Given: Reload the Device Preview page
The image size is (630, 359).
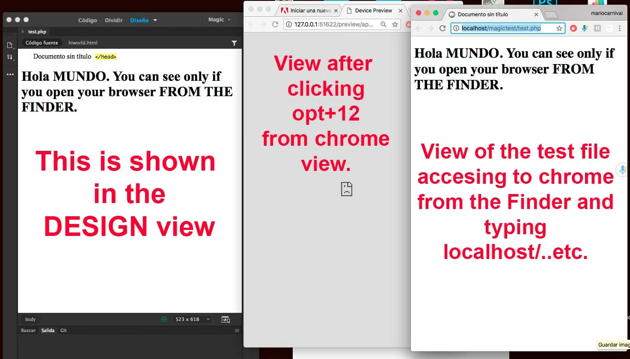Looking at the screenshot, I should pos(275,24).
